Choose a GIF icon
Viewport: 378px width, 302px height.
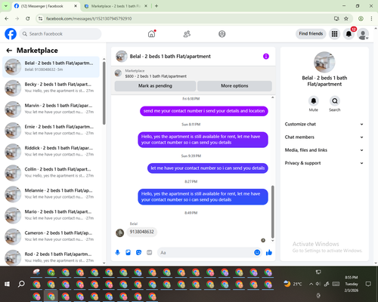tap(150, 252)
